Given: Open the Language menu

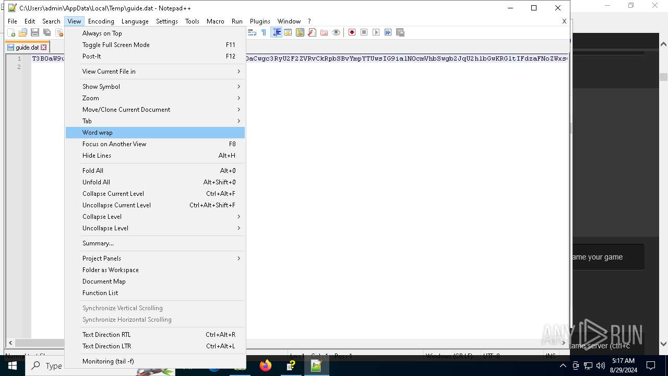Looking at the screenshot, I should pyautogui.click(x=135, y=21).
